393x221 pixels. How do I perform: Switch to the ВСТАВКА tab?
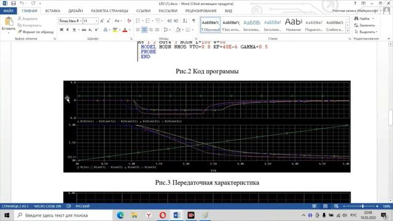(x=53, y=11)
